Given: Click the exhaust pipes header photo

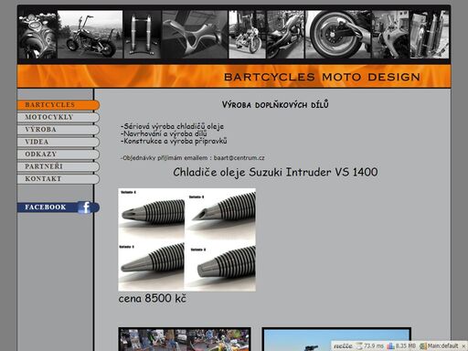Looking at the screenshot, I should (x=430, y=35).
